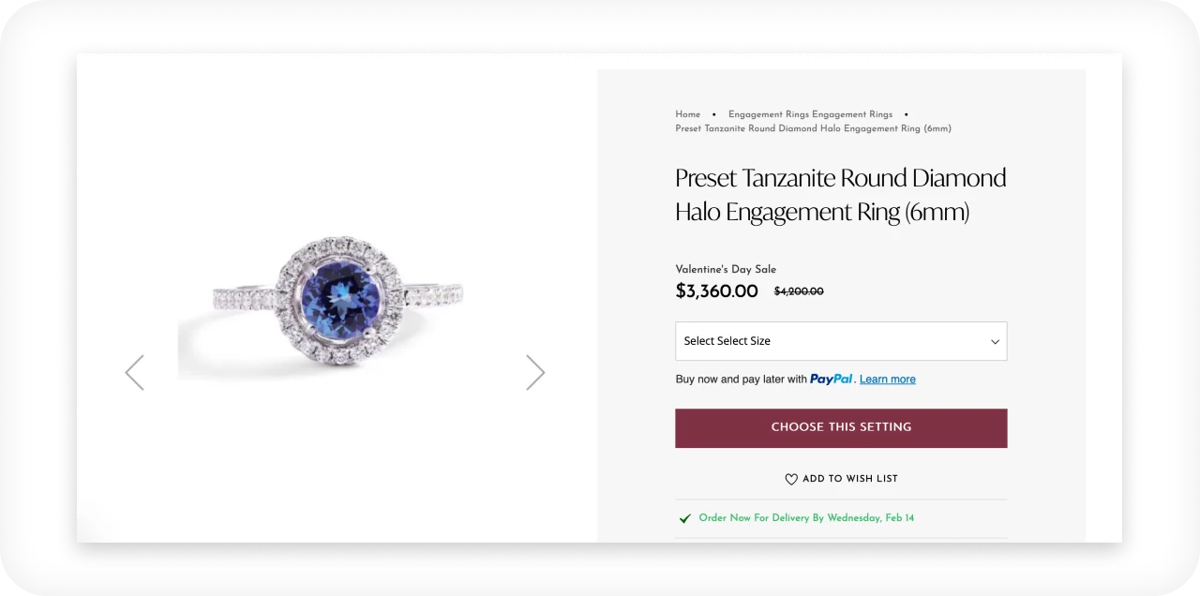This screenshot has width=1200, height=596.
Task: Click the blue tanzanite center stone
Action: (340, 295)
